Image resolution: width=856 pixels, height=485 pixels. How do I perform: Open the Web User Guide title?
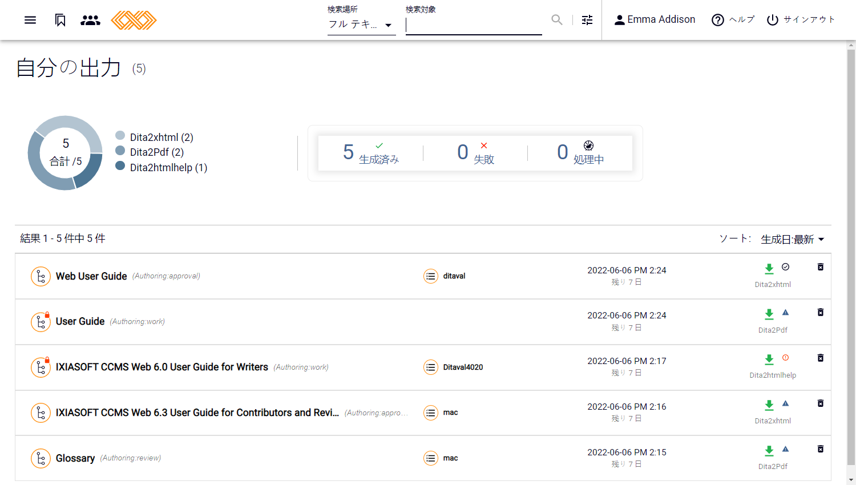point(91,276)
